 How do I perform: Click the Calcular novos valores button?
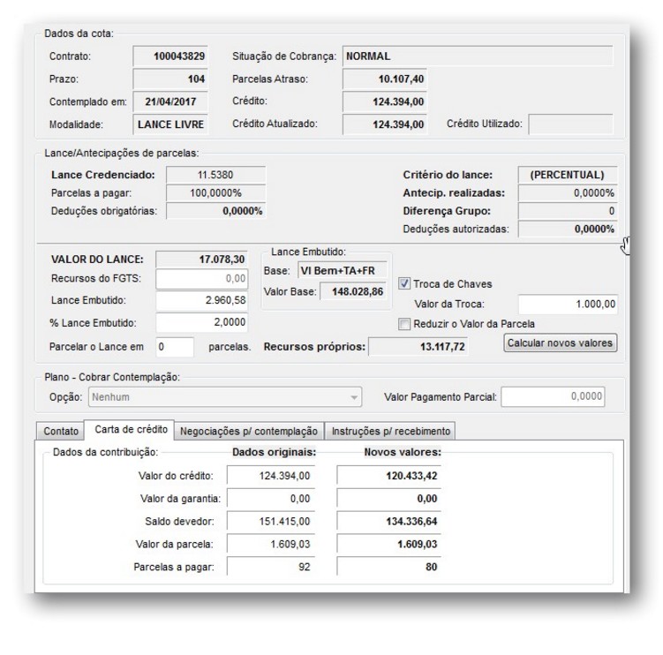[560, 343]
